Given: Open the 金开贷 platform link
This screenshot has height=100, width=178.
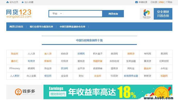Looking at the screenshot, I should click(x=81, y=68).
